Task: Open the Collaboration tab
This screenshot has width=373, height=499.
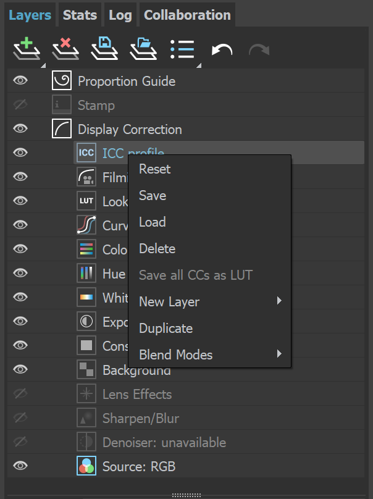Action: (187, 15)
